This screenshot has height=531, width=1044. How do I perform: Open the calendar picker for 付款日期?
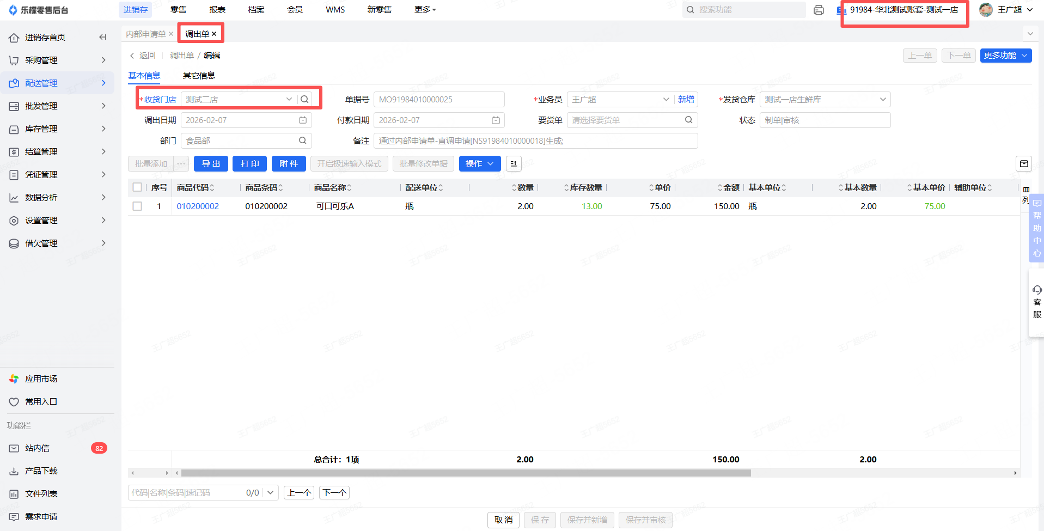496,120
